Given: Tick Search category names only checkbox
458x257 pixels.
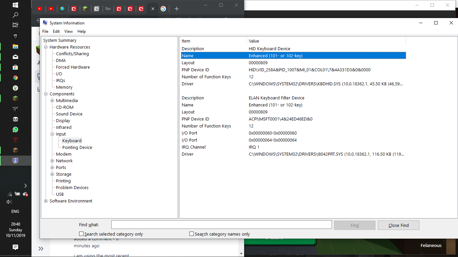Looking at the screenshot, I should click(191, 234).
